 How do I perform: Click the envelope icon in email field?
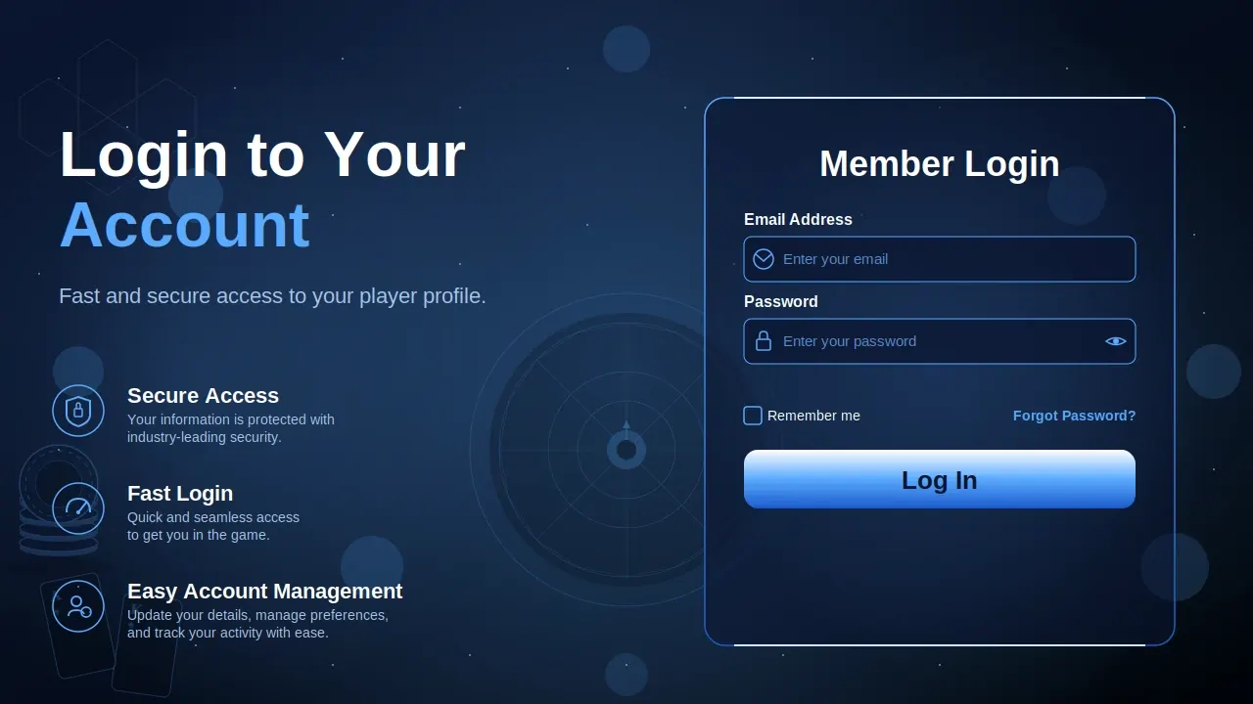[x=764, y=259]
